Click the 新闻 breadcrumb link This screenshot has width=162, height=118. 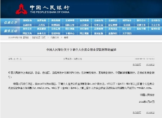(x=66, y=38)
